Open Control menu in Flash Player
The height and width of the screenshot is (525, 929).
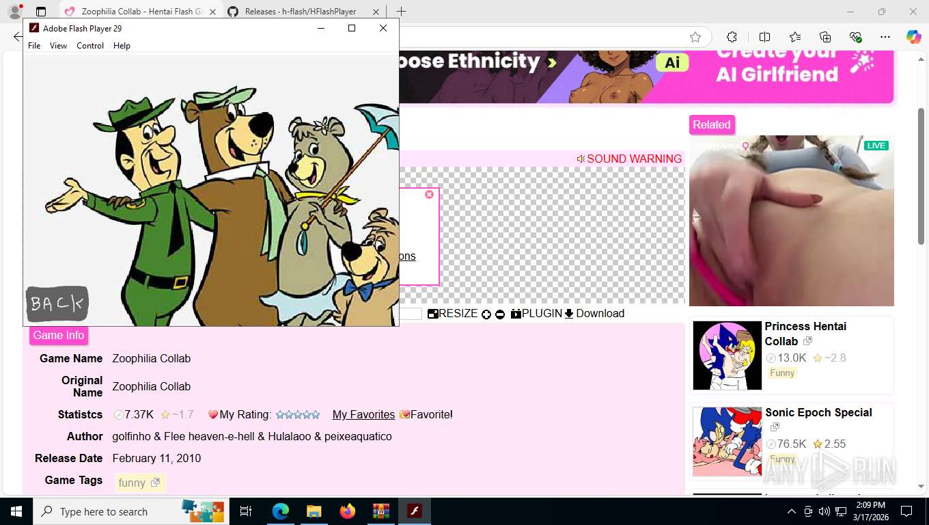click(x=90, y=46)
